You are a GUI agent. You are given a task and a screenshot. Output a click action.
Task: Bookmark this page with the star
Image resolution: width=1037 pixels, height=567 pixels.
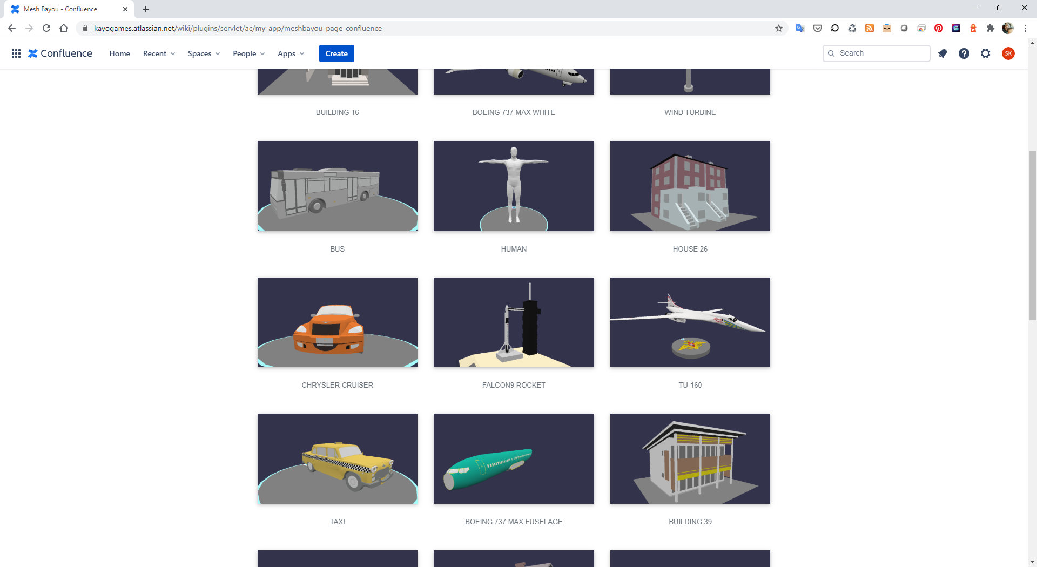click(x=779, y=28)
